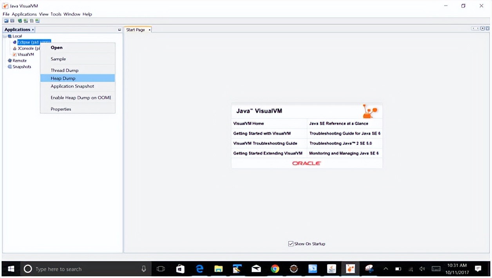Open the Microsoft Store from the taskbar
The width and height of the screenshot is (492, 278).
[181, 269]
